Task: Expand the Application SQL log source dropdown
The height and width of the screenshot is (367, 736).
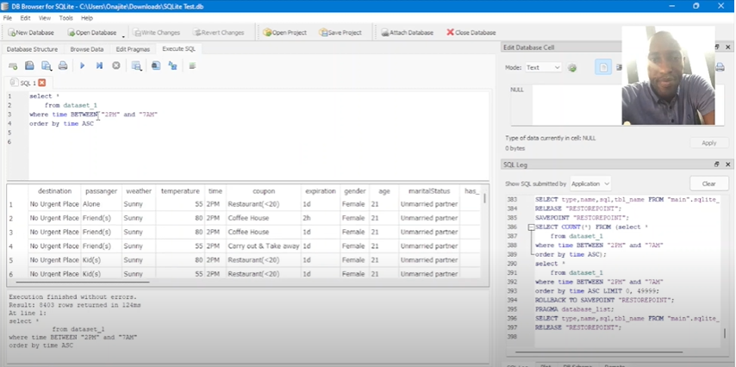Action: click(590, 183)
